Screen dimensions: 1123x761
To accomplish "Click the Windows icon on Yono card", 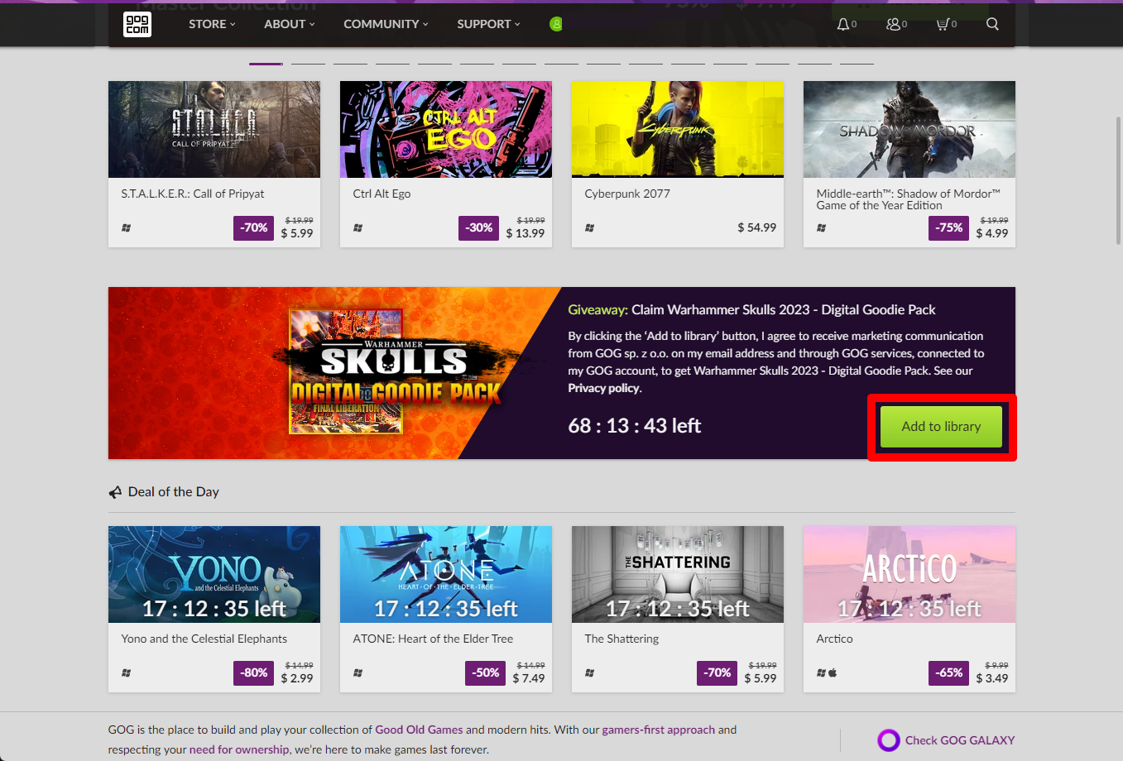I will tap(127, 672).
